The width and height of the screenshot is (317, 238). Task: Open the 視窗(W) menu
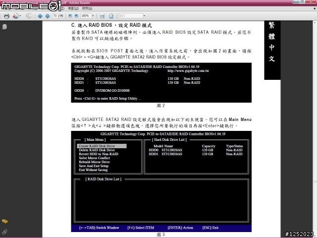point(73,8)
